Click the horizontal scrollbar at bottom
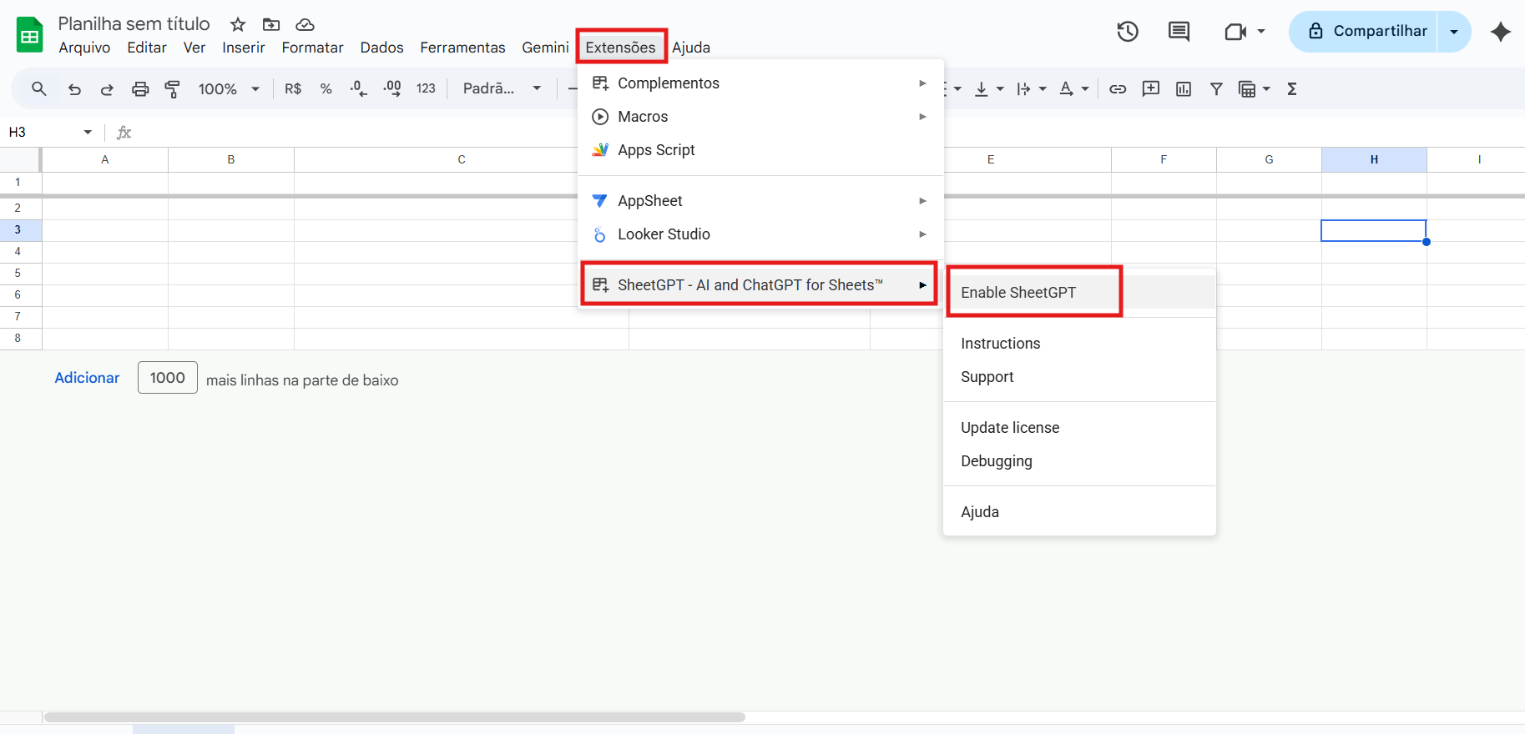 pos(394,717)
